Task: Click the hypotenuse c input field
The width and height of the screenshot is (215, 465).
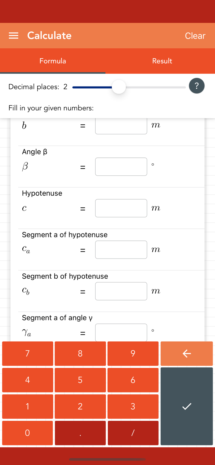Action: point(121,208)
